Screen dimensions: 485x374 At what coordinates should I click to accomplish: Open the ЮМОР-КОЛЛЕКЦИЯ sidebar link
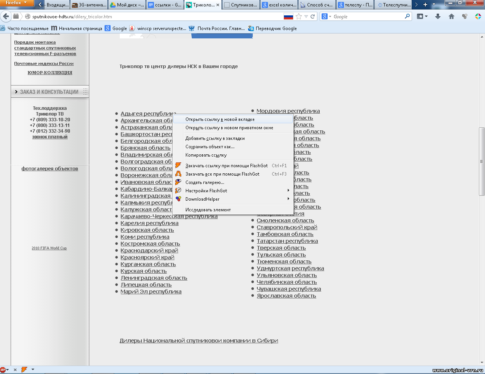(x=50, y=73)
